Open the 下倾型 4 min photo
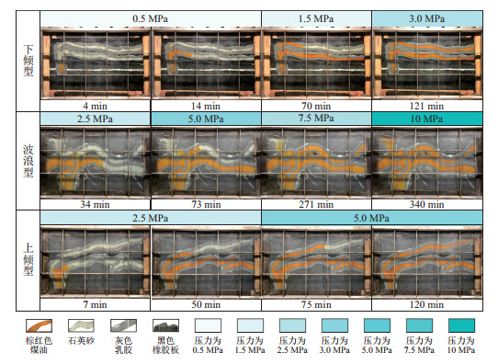This screenshot has height=364, width=498. [96, 63]
